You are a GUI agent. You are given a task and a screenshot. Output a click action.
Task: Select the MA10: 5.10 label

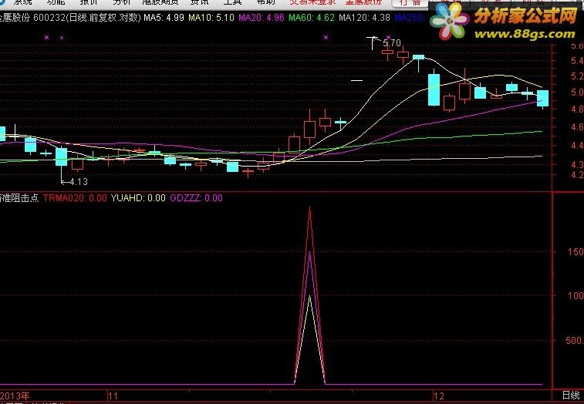tap(211, 18)
